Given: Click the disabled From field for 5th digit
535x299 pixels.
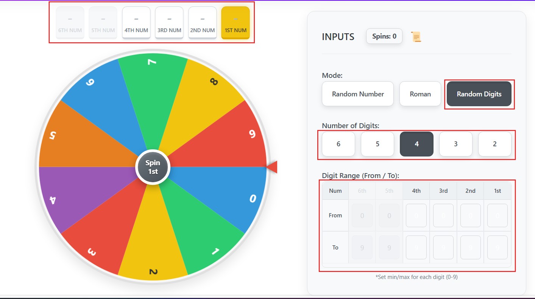Looking at the screenshot, I should (389, 215).
